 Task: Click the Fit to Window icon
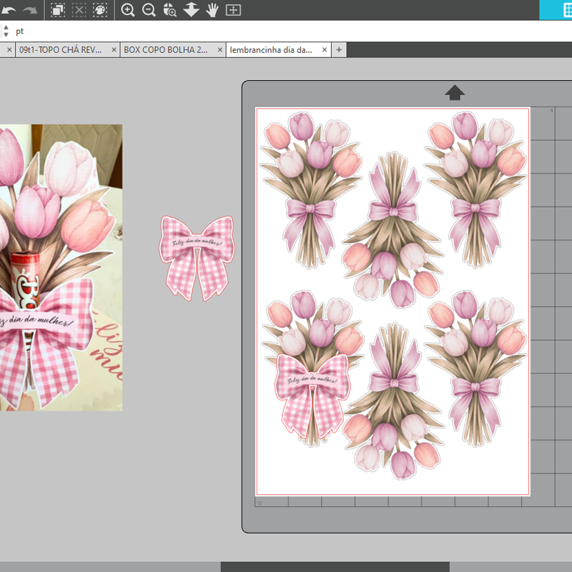pos(233,10)
